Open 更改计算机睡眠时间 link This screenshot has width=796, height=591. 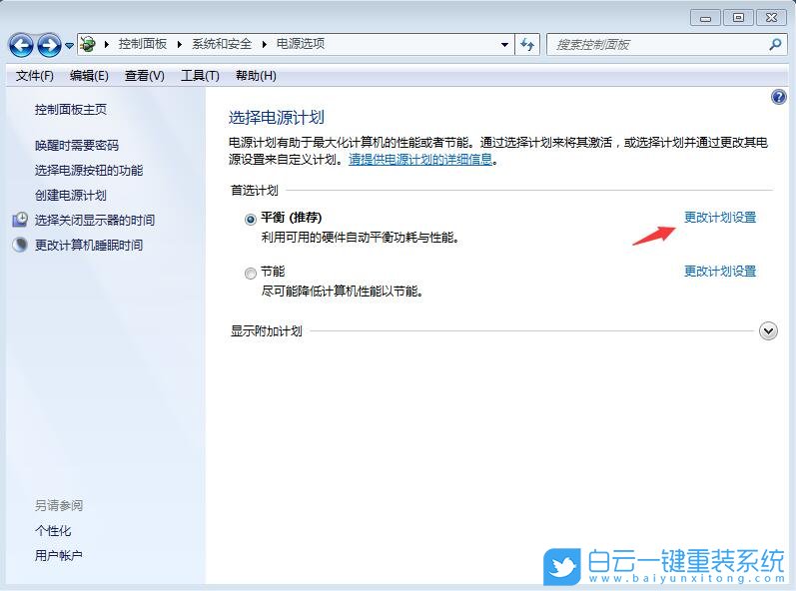point(89,245)
